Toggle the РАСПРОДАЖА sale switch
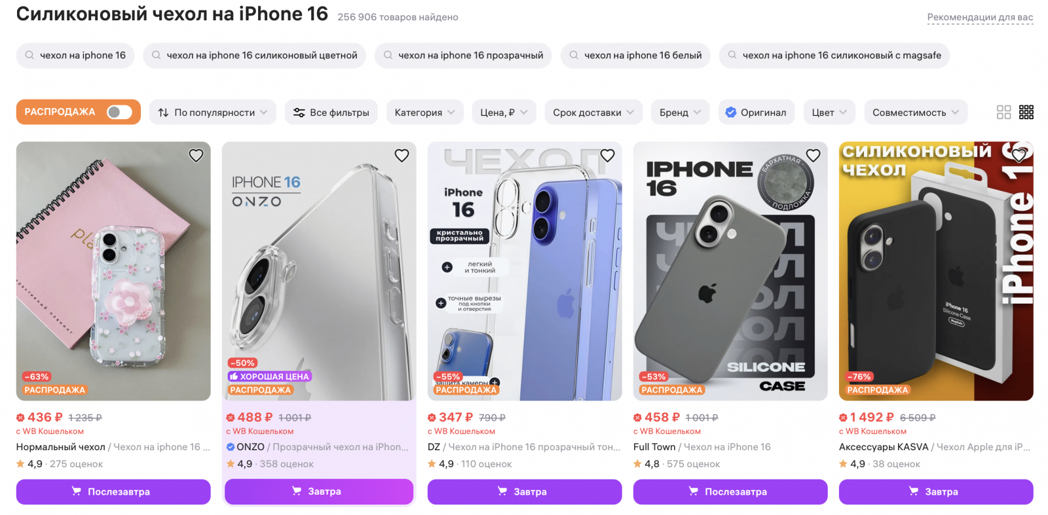 click(x=119, y=113)
